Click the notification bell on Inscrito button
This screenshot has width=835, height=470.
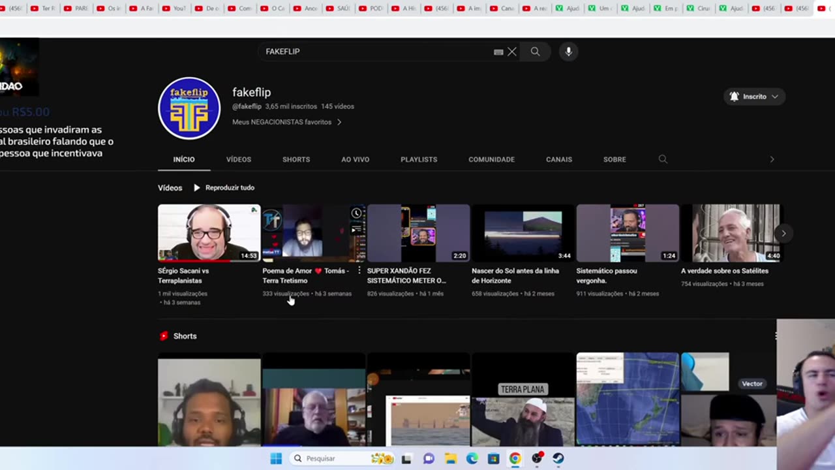point(735,97)
